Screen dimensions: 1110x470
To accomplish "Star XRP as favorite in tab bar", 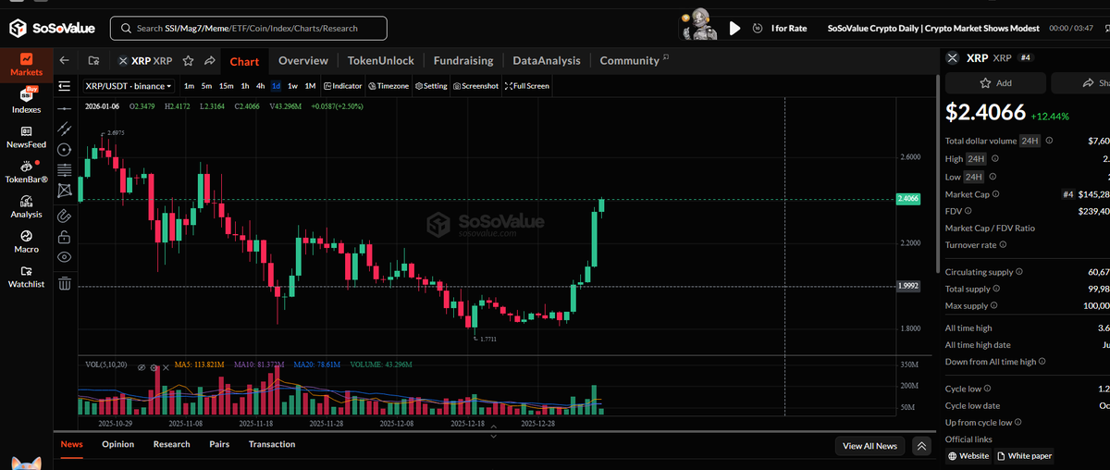I will [x=188, y=61].
